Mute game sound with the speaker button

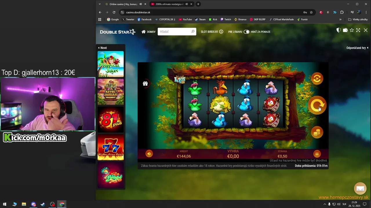pyautogui.click(x=149, y=154)
